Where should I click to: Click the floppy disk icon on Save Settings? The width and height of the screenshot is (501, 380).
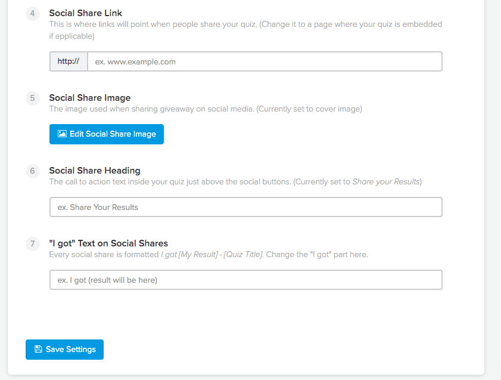[38, 349]
